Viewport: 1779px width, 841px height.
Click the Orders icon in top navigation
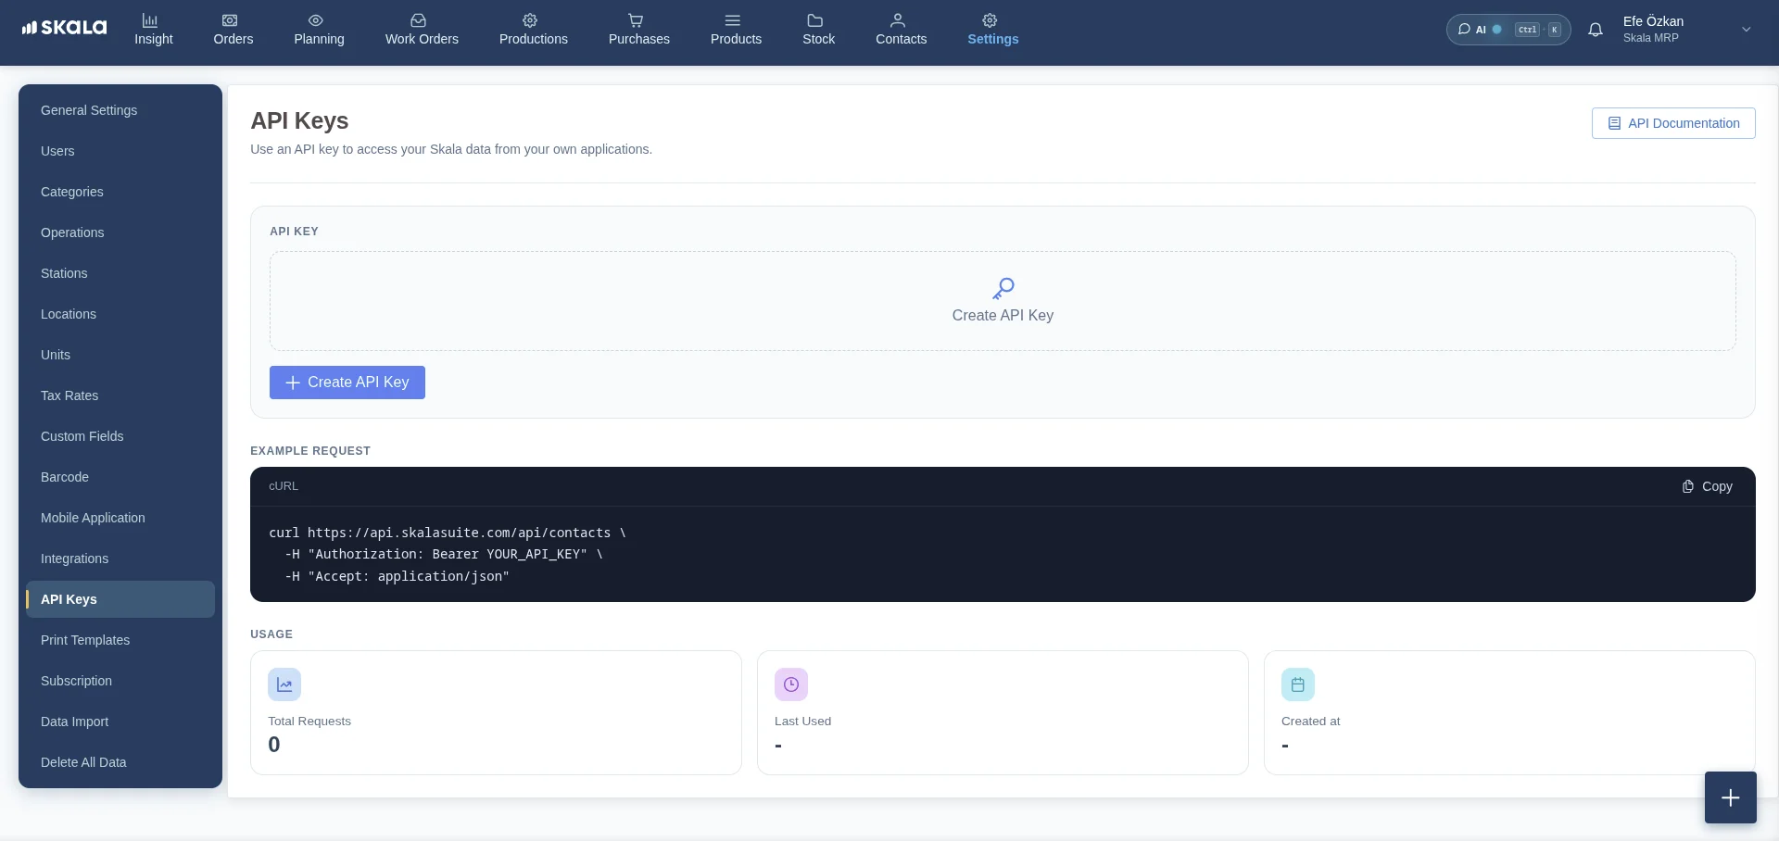click(x=230, y=20)
